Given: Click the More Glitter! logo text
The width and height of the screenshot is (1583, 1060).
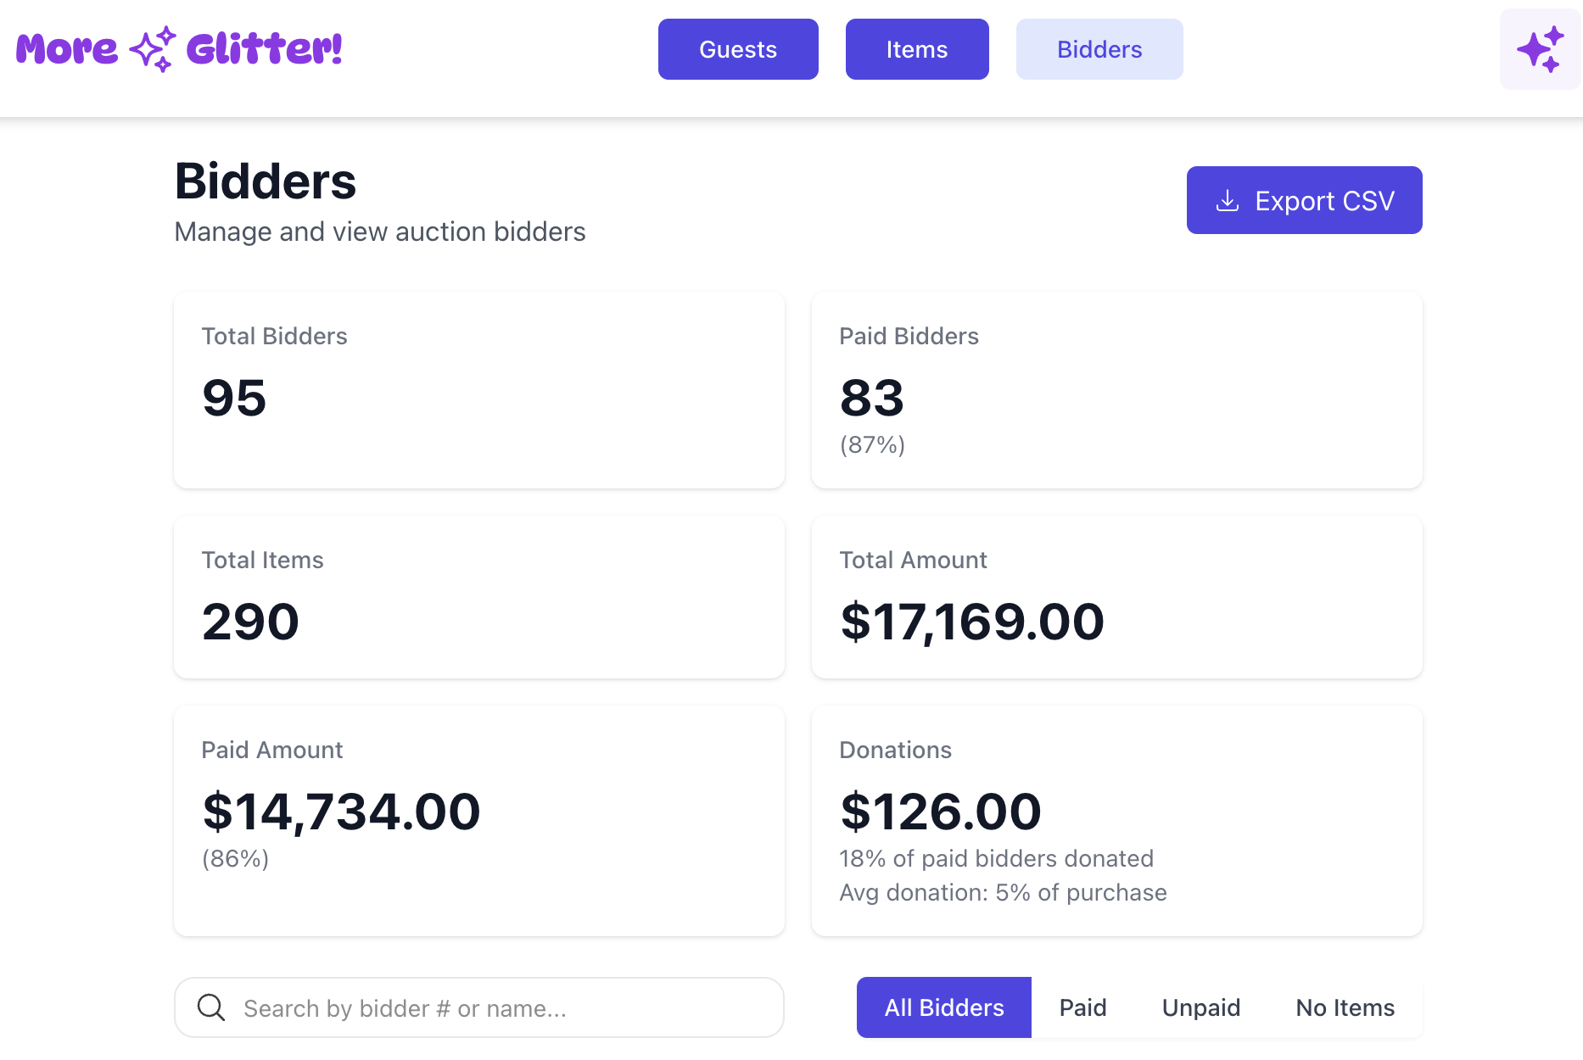Looking at the screenshot, I should point(179,49).
